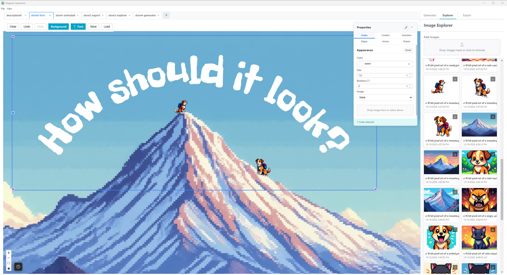Add a new tab with plus icon

click(166, 15)
